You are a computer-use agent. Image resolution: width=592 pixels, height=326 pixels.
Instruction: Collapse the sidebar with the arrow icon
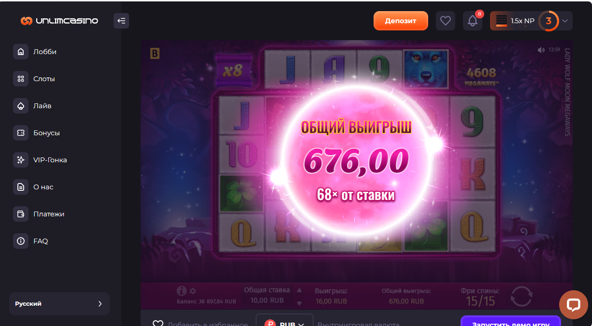[x=121, y=21]
